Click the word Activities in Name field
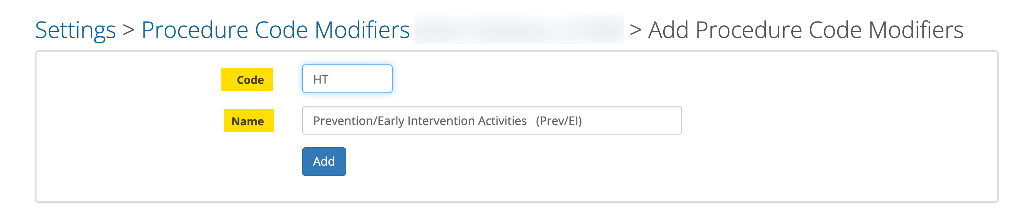 coord(502,121)
